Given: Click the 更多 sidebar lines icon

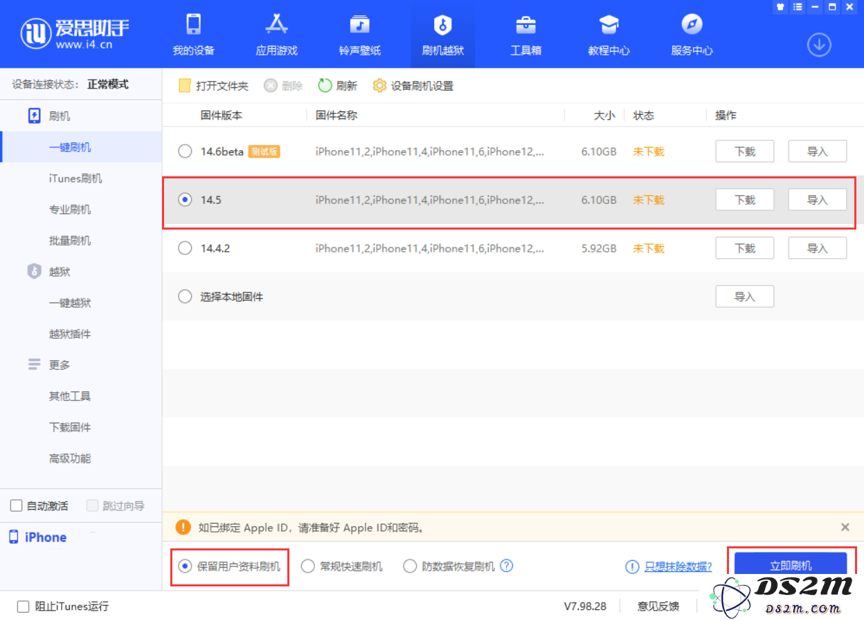Looking at the screenshot, I should pos(34,364).
